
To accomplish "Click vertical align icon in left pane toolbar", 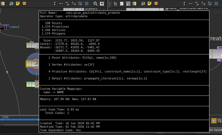I will [x=67, y=4].
